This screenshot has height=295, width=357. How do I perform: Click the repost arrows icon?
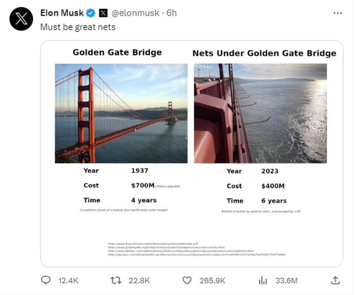tap(116, 280)
